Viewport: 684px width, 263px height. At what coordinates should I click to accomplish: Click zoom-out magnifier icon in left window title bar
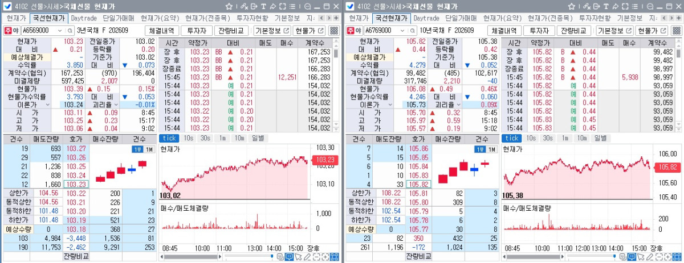click(307, 6)
